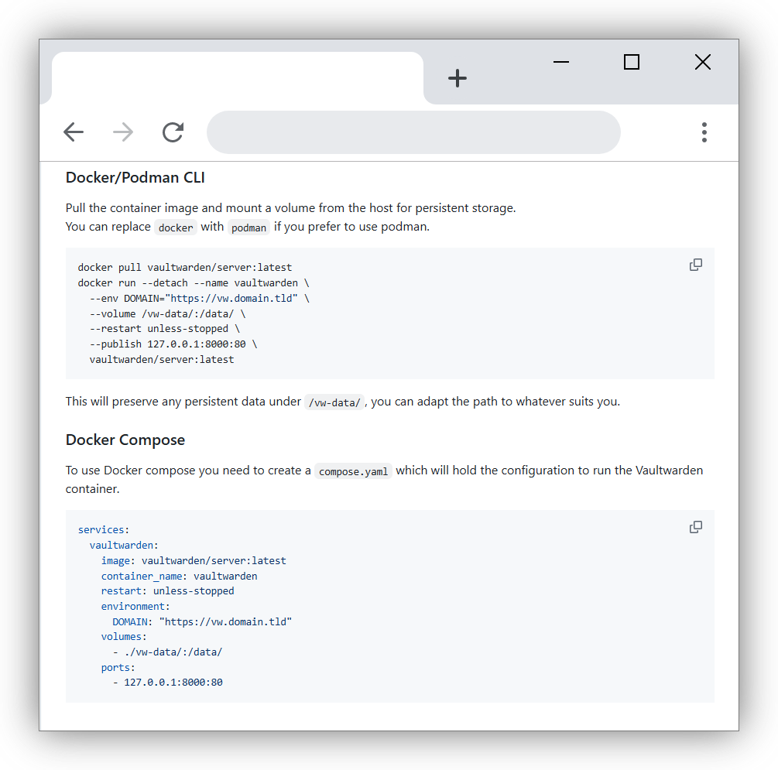Reload the page with the refresh icon

tap(173, 132)
